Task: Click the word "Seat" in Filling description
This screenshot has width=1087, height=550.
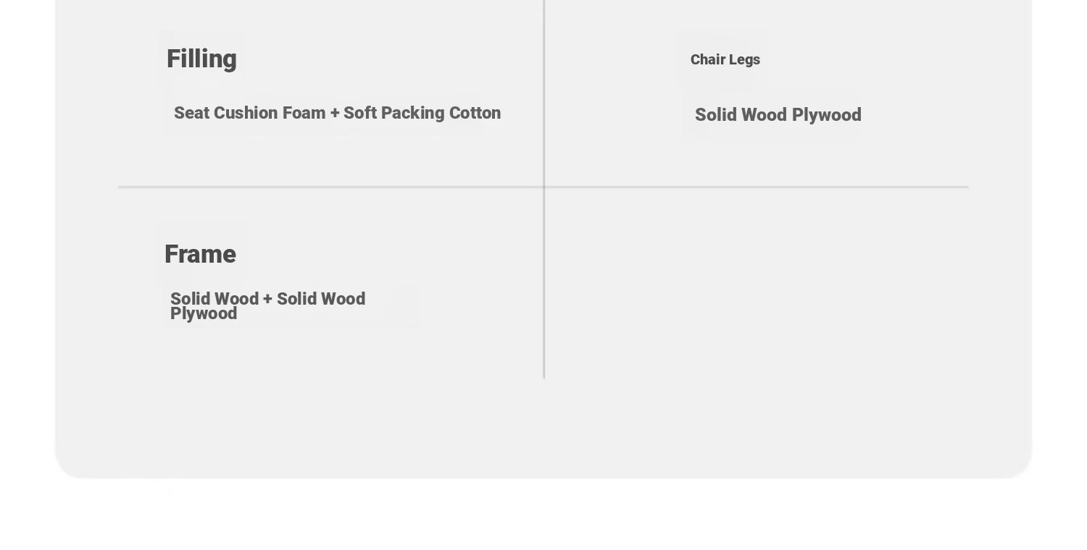Action: click(191, 113)
